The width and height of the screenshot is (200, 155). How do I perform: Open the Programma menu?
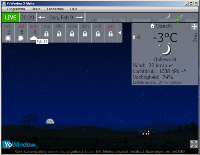(x=16, y=9)
